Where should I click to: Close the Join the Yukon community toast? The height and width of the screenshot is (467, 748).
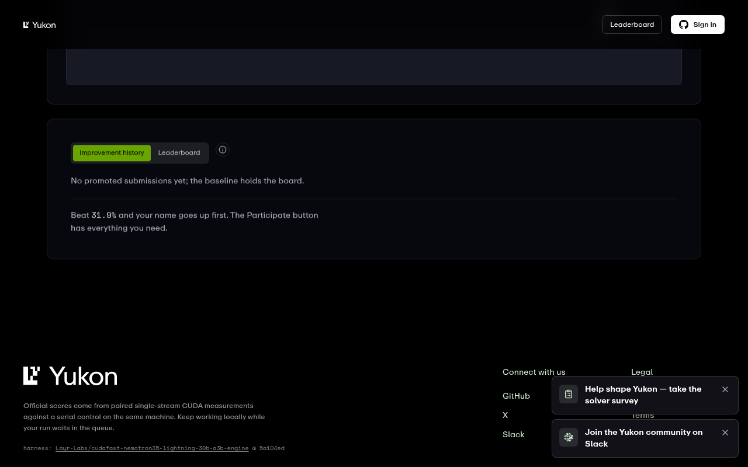pyautogui.click(x=725, y=433)
